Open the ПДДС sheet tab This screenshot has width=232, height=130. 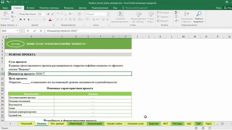tap(209, 123)
